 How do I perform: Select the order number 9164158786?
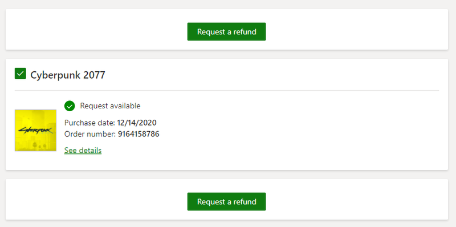click(139, 135)
